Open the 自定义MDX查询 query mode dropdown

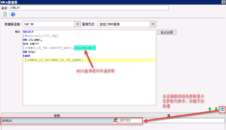click(x=153, y=24)
